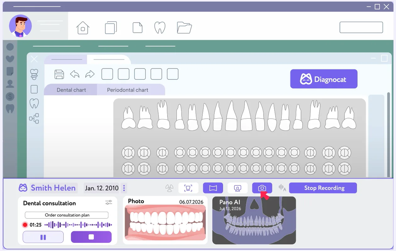Click the screen capture monitor button
This screenshot has width=396, height=251.
pyautogui.click(x=238, y=188)
